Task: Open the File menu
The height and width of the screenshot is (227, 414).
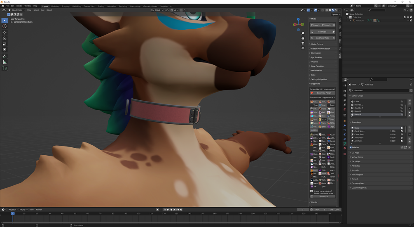Action: point(7,6)
